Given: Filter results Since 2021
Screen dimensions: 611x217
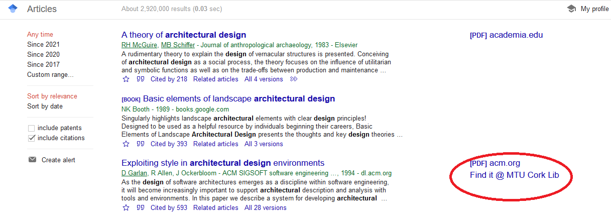Looking at the screenshot, I should (43, 45).
